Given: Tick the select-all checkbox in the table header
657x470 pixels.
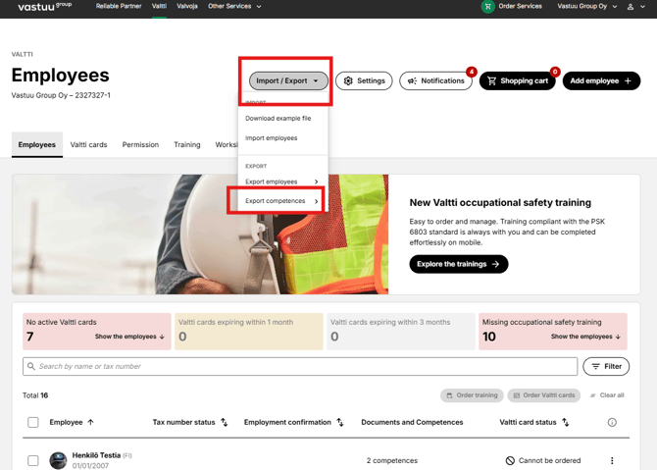Looking at the screenshot, I should pos(33,422).
